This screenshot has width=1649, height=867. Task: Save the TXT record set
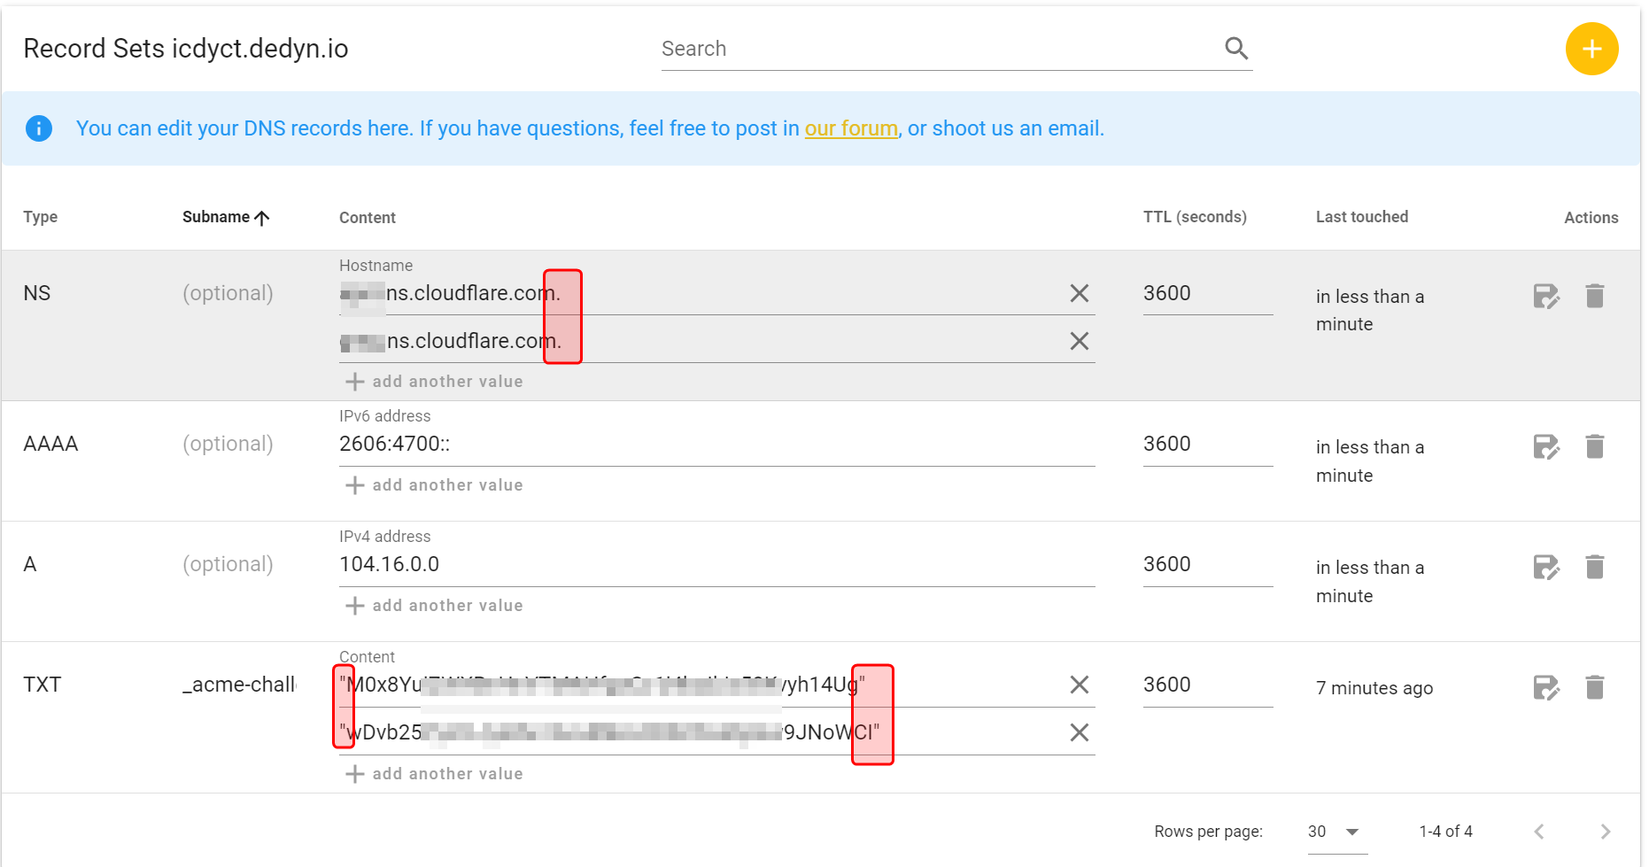tap(1545, 687)
